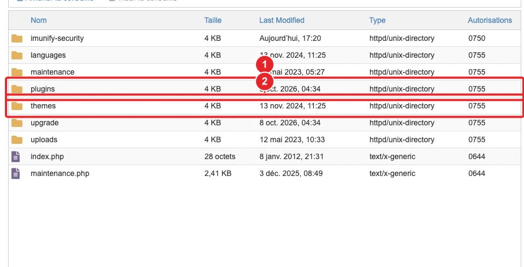Click the 4 KB size of uploads
524x267 pixels.
pos(212,139)
